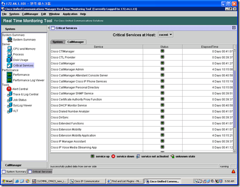Open the Window menu

tap(54, 14)
